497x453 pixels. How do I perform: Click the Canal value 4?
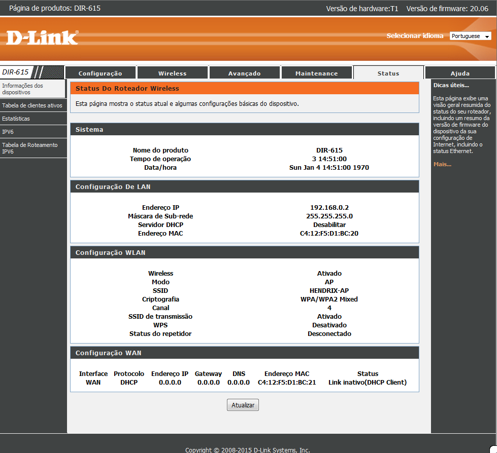click(329, 308)
